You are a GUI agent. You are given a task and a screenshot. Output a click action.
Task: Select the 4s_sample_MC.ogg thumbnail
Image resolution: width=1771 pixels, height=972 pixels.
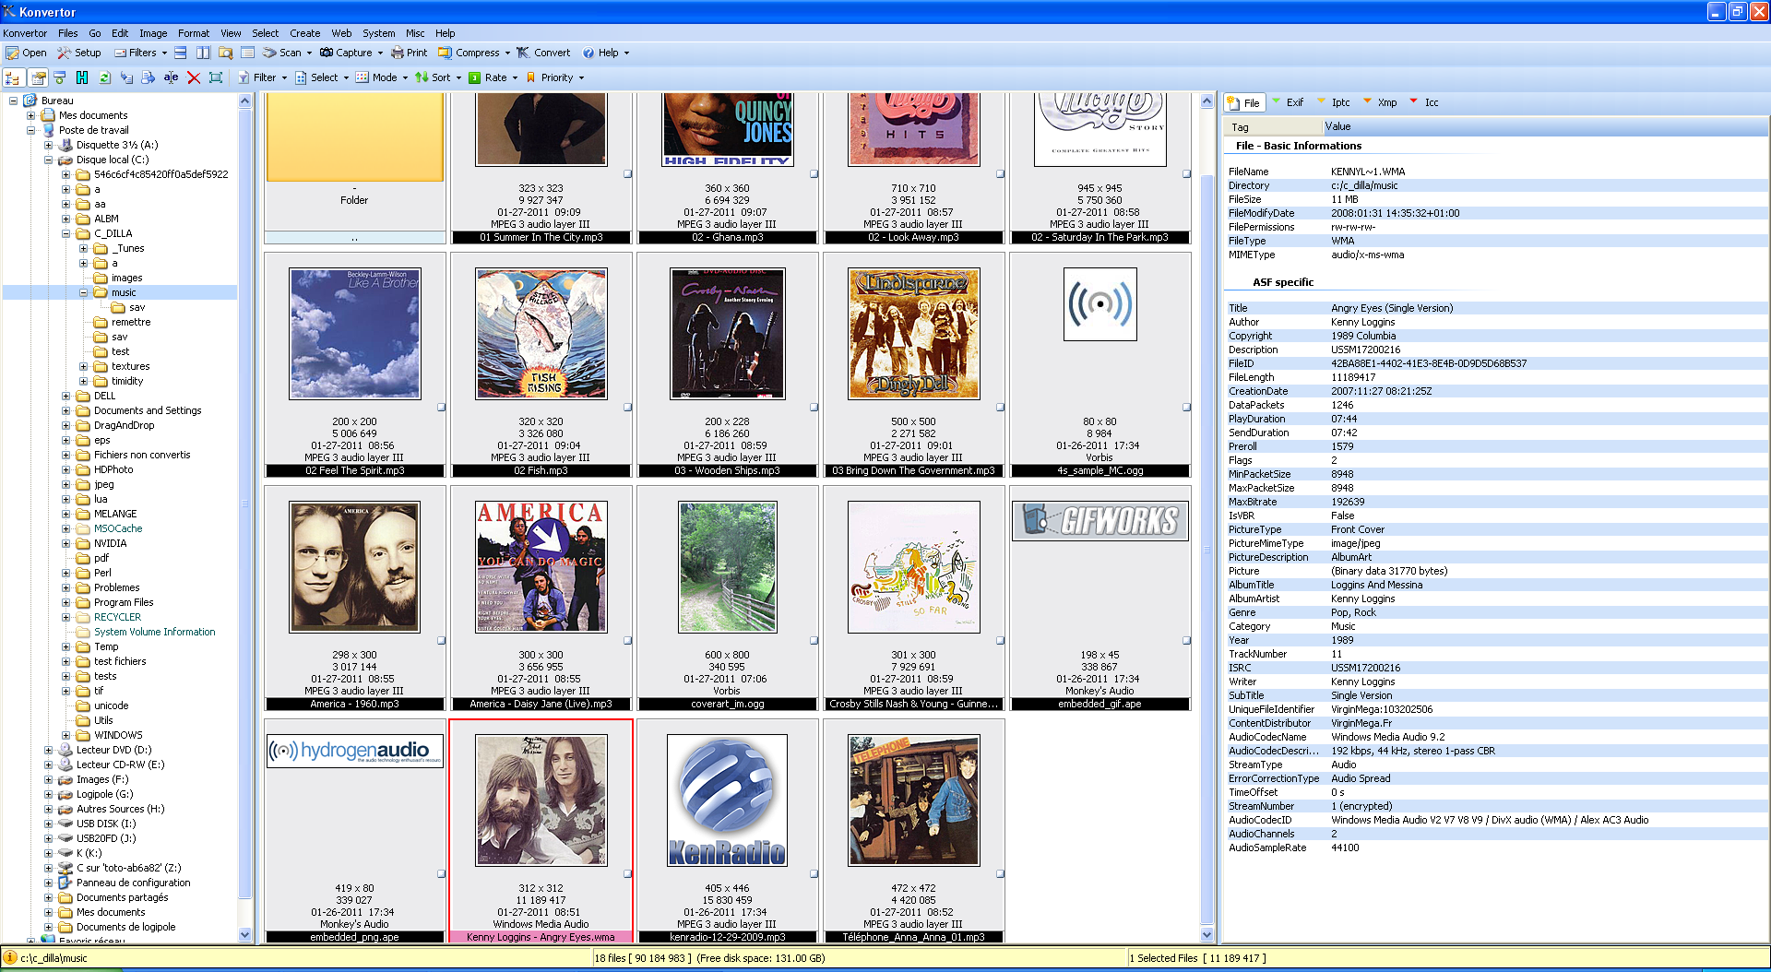point(1099,364)
